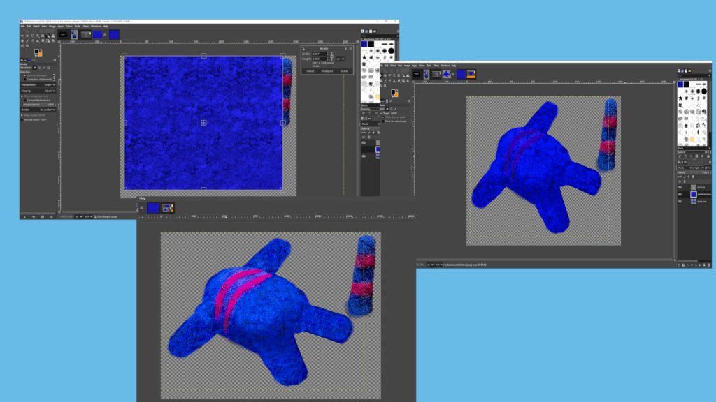Viewport: 716px width, 402px height.
Task: Click Reset button in Scale dialog
Action: (310, 71)
